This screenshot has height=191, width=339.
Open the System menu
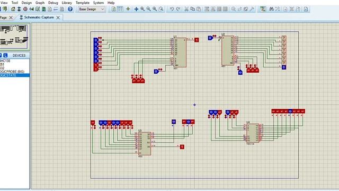pos(99,3)
